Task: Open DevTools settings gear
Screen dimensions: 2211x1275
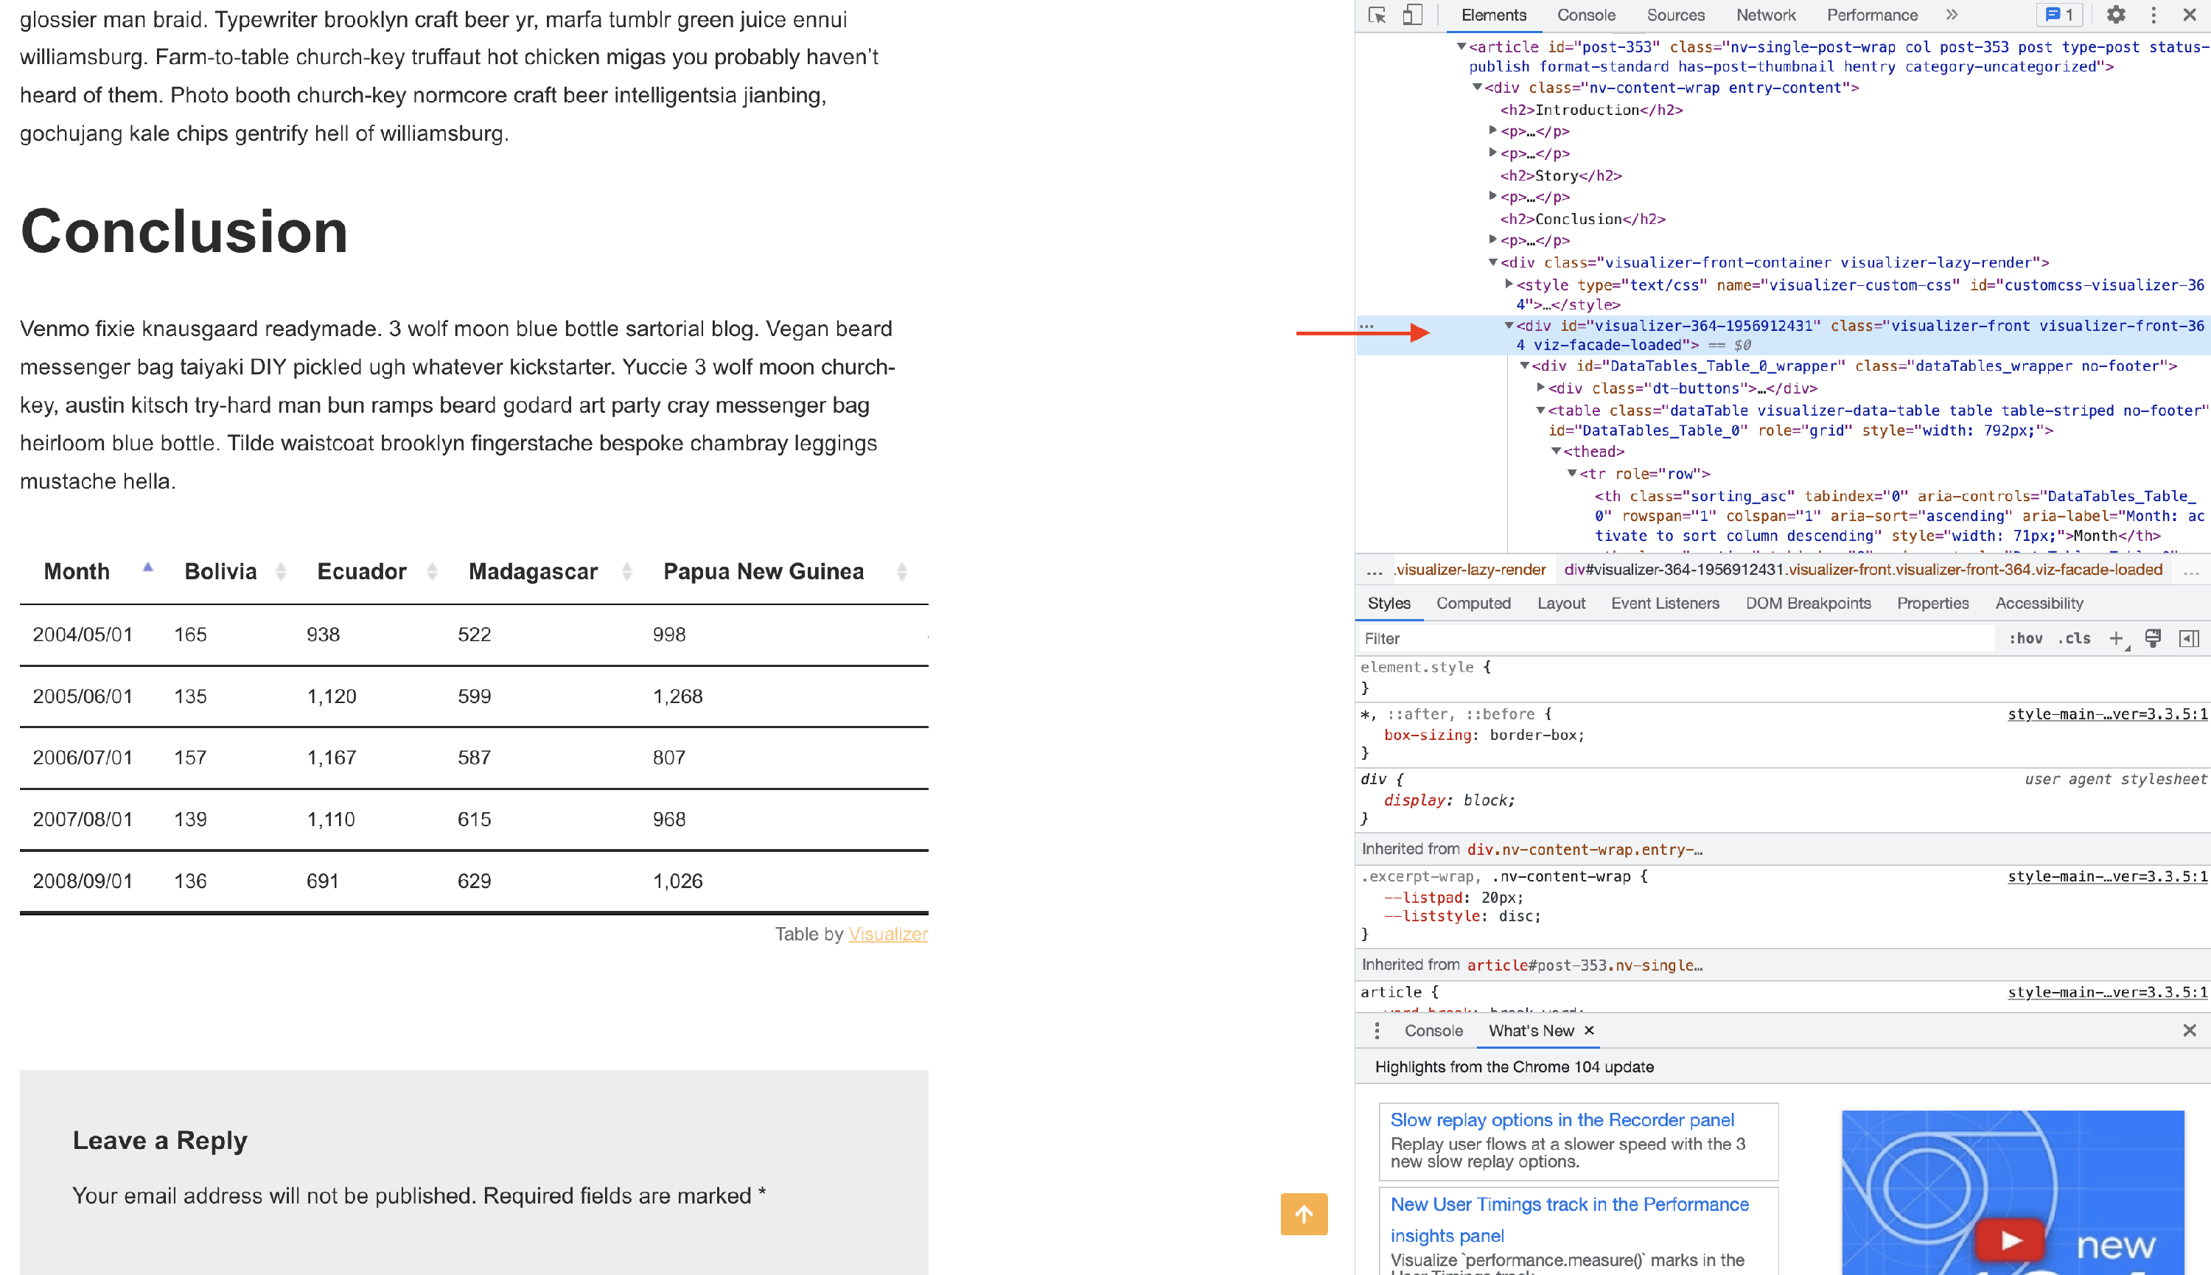Action: click(2115, 15)
